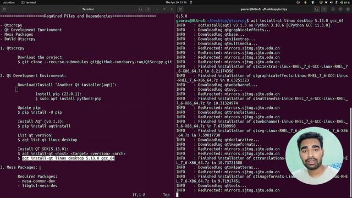The width and height of the screenshot is (352, 198).
Task: Click the Wi-Fi icon in system tray
Action: pos(326,2)
